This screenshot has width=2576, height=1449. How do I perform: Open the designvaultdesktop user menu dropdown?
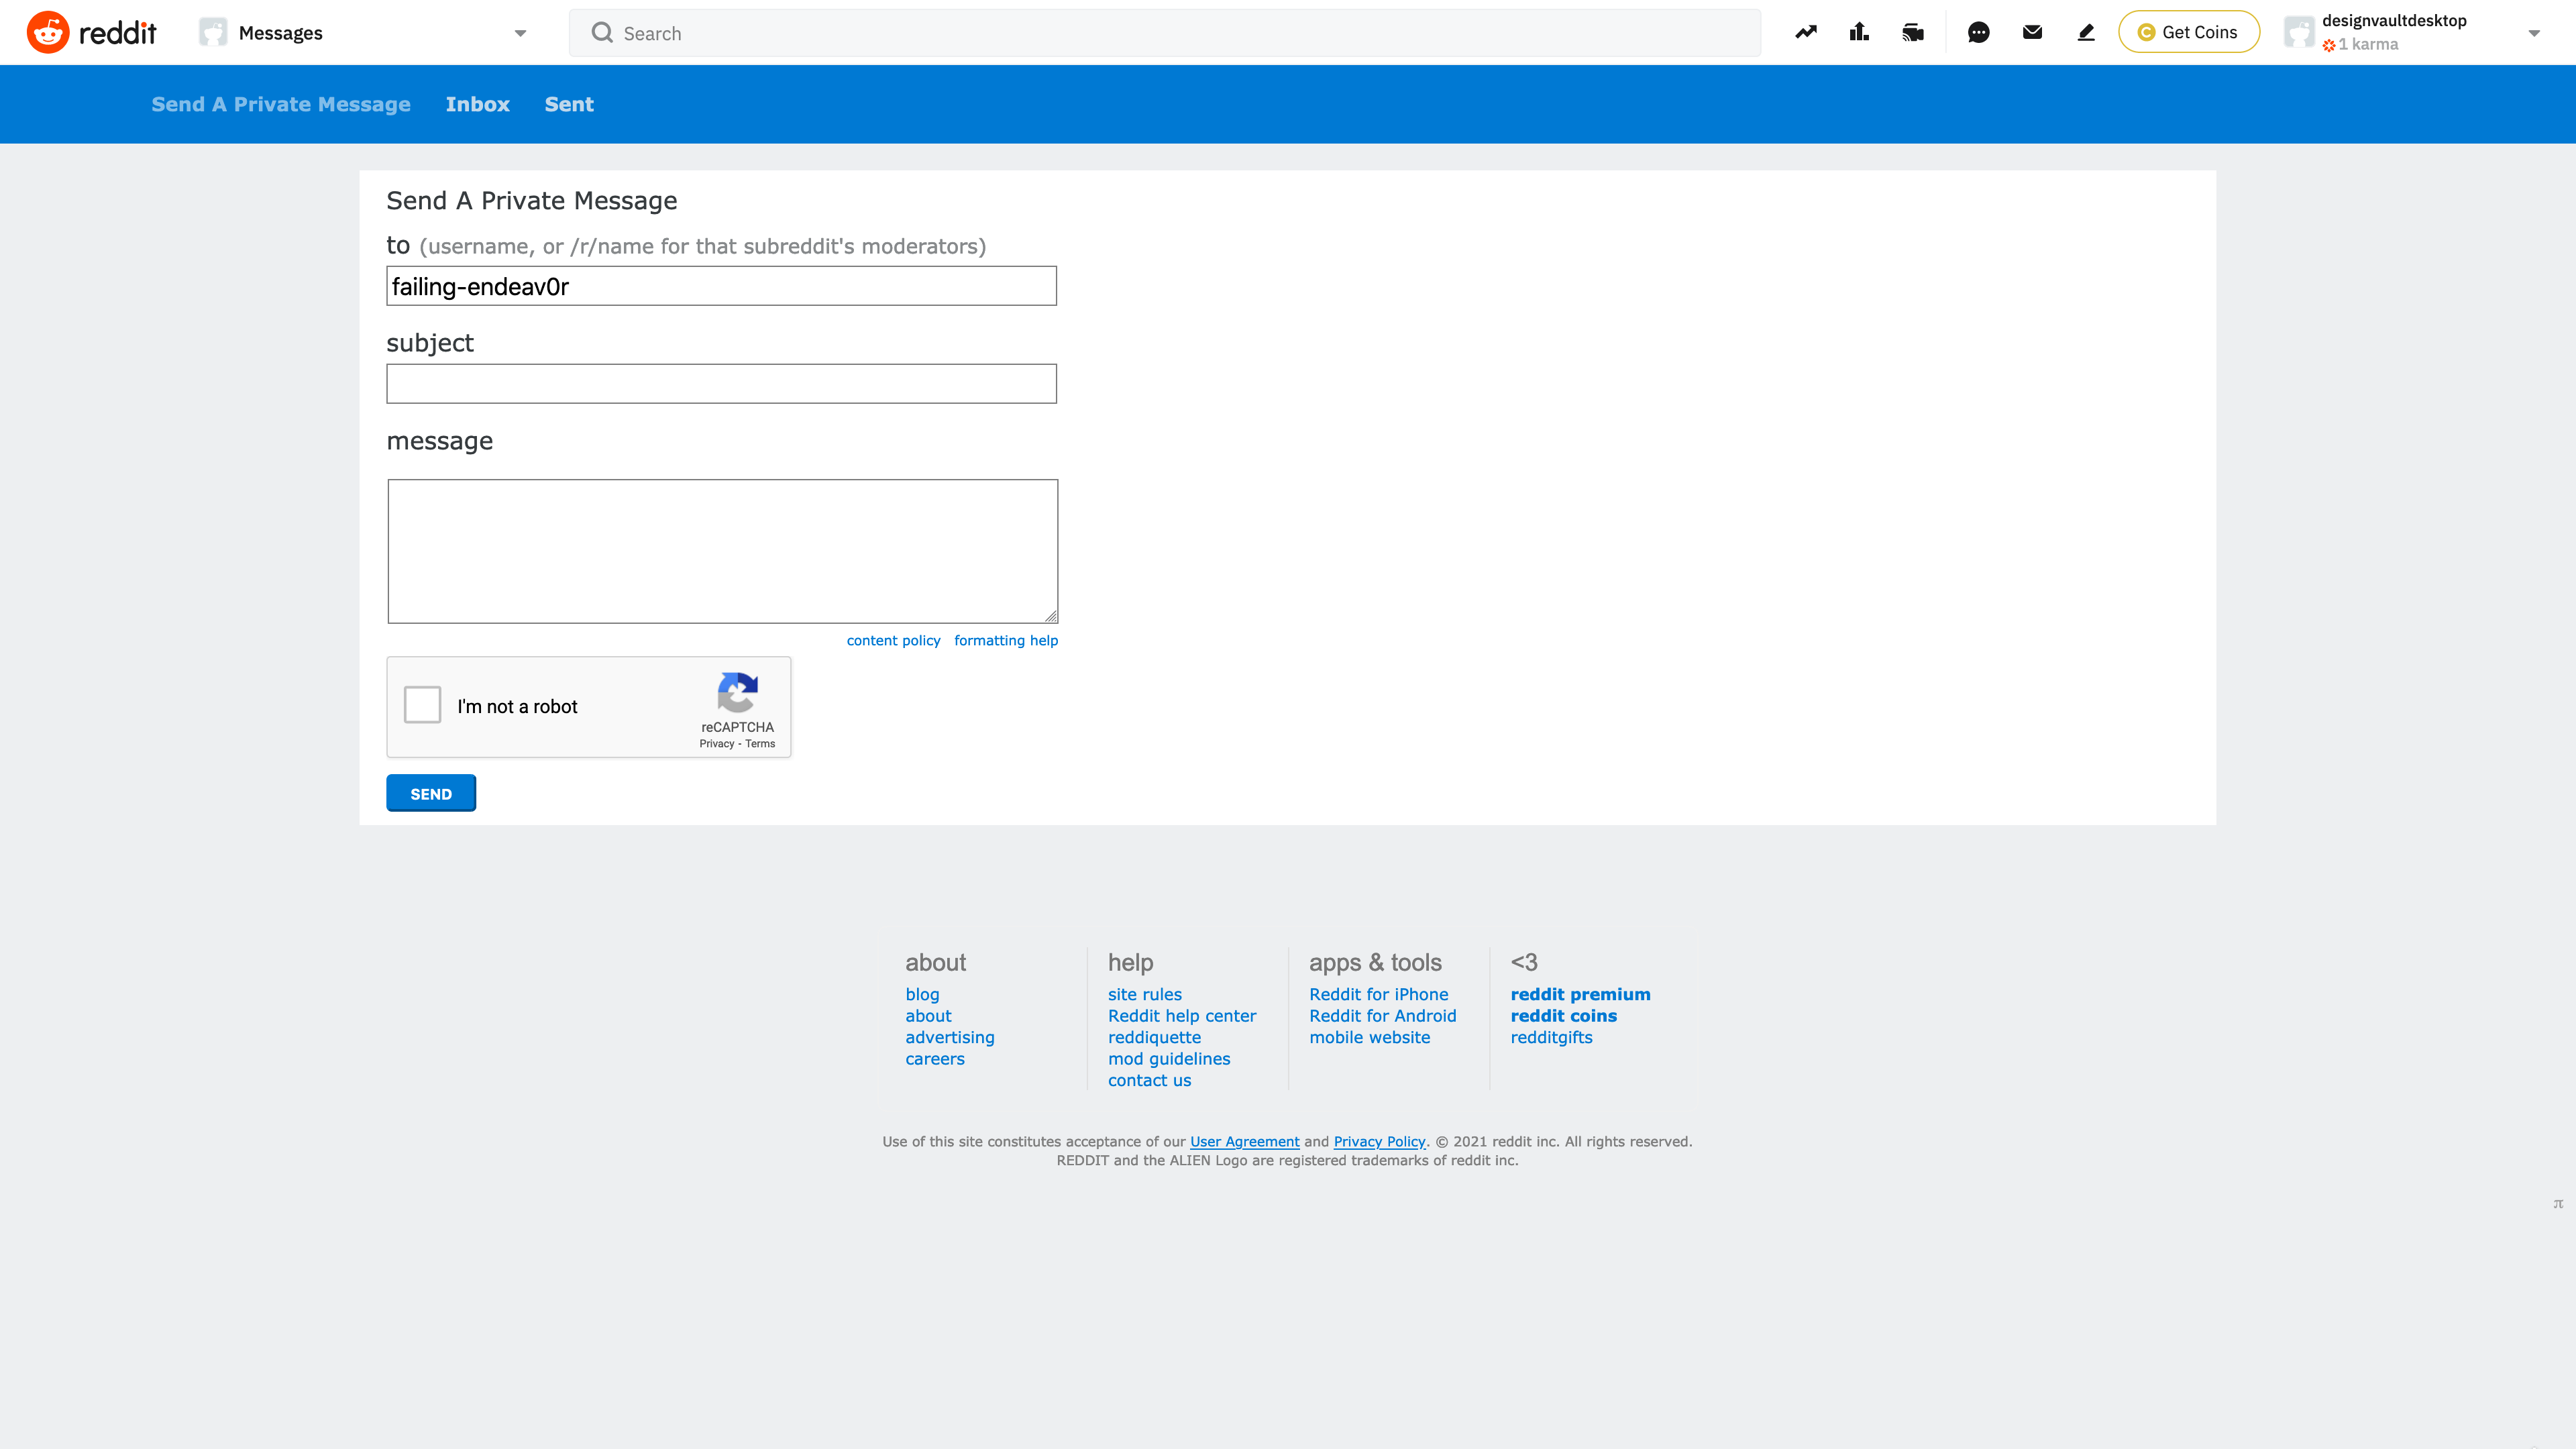[2533, 33]
